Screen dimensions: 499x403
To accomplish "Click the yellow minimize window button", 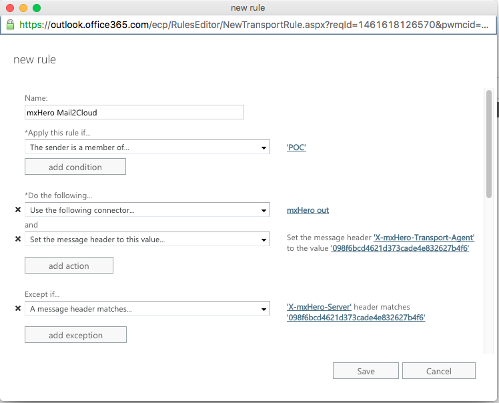I will pyautogui.click(x=23, y=7).
